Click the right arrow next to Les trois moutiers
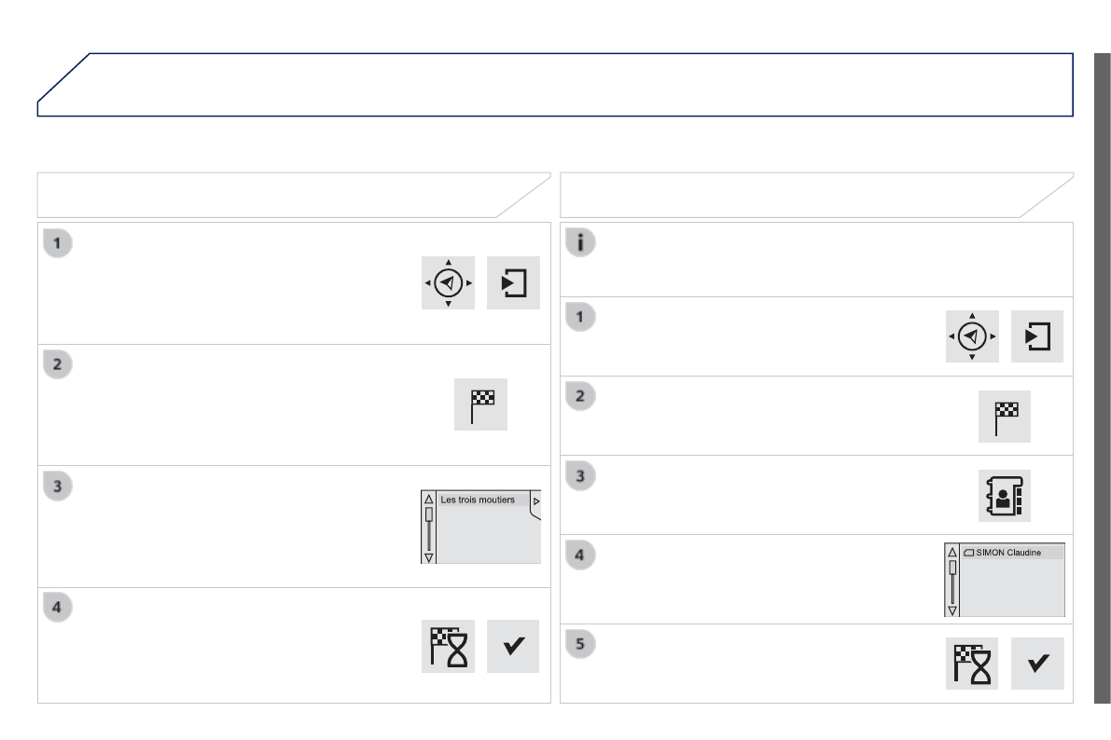Image resolution: width=1111 pixels, height=740 pixels. click(x=536, y=501)
